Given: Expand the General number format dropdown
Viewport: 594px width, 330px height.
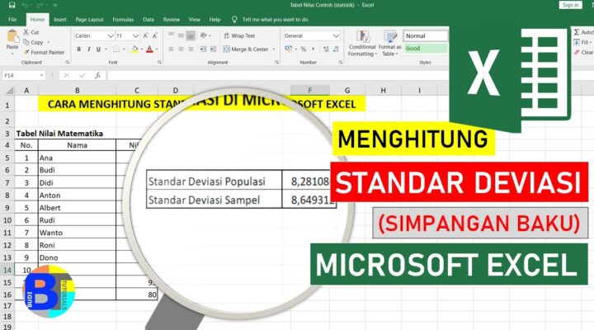Looking at the screenshot, I should (337, 36).
